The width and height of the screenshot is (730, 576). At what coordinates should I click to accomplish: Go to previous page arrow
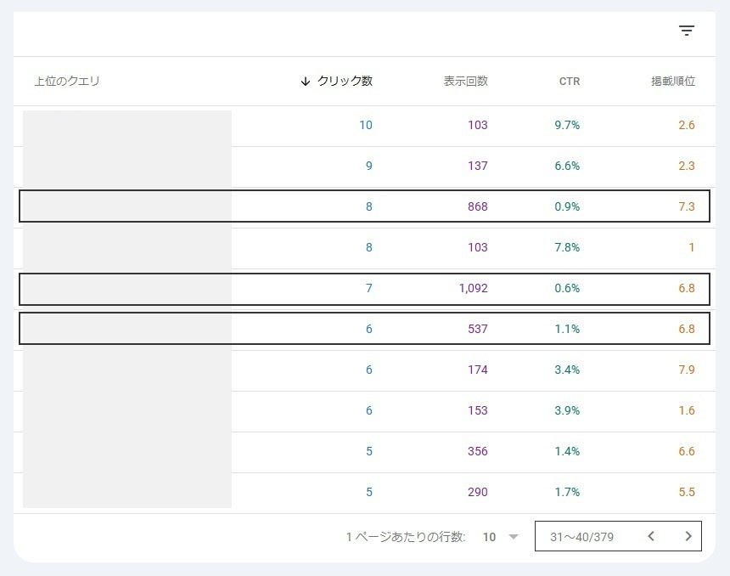click(651, 536)
